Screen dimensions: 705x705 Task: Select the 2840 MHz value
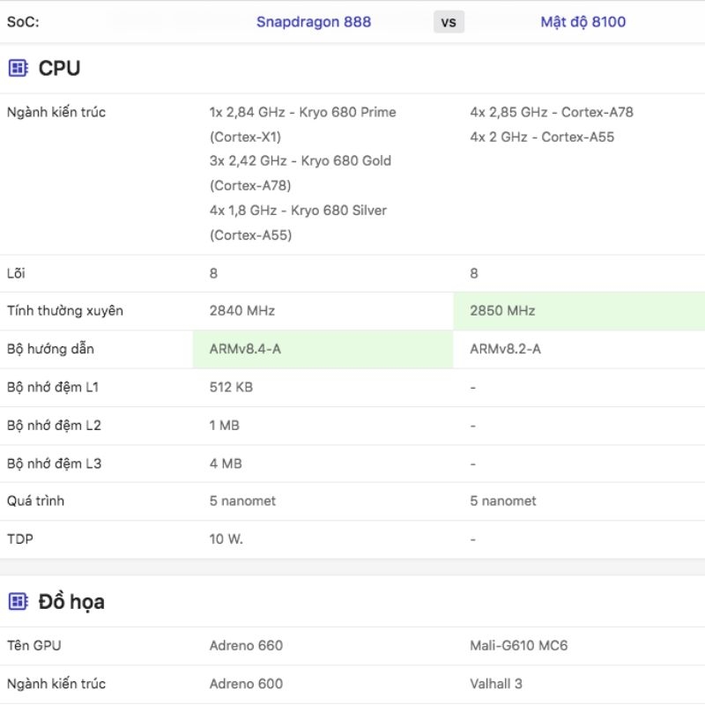point(241,311)
